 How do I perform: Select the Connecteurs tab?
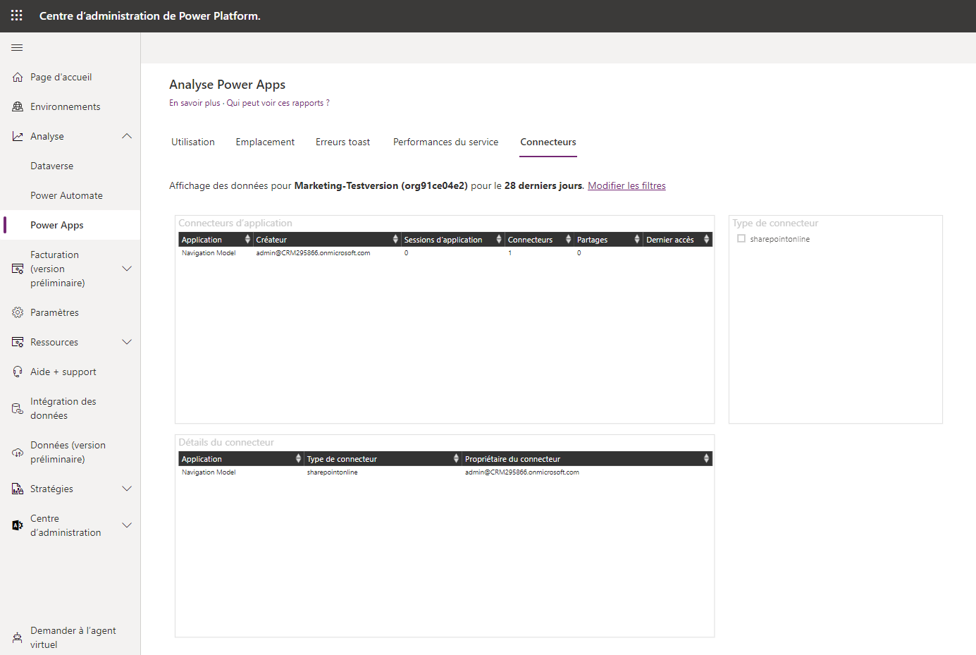(x=548, y=142)
